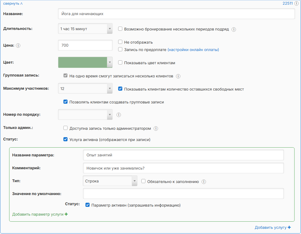This screenshot has width=301, height=234.
Task: Enable Доступна запись только администратором checkbox
Action: click(65, 128)
